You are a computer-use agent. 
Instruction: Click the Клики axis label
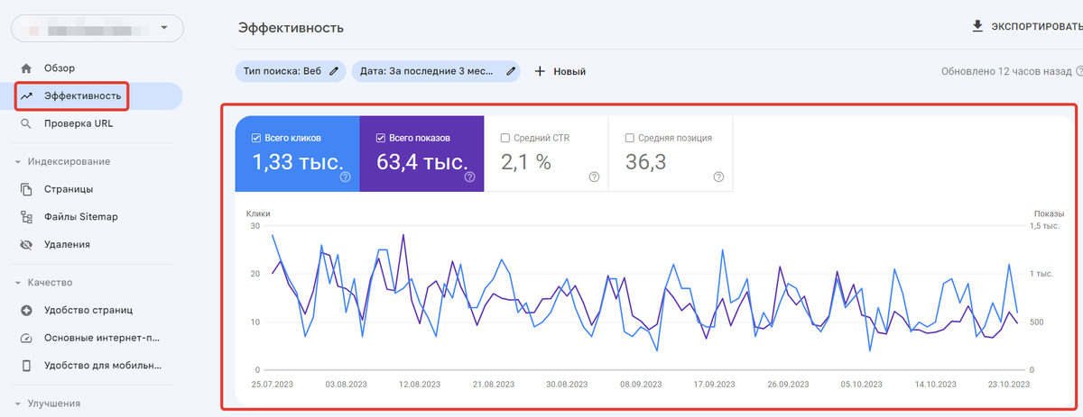coord(258,213)
